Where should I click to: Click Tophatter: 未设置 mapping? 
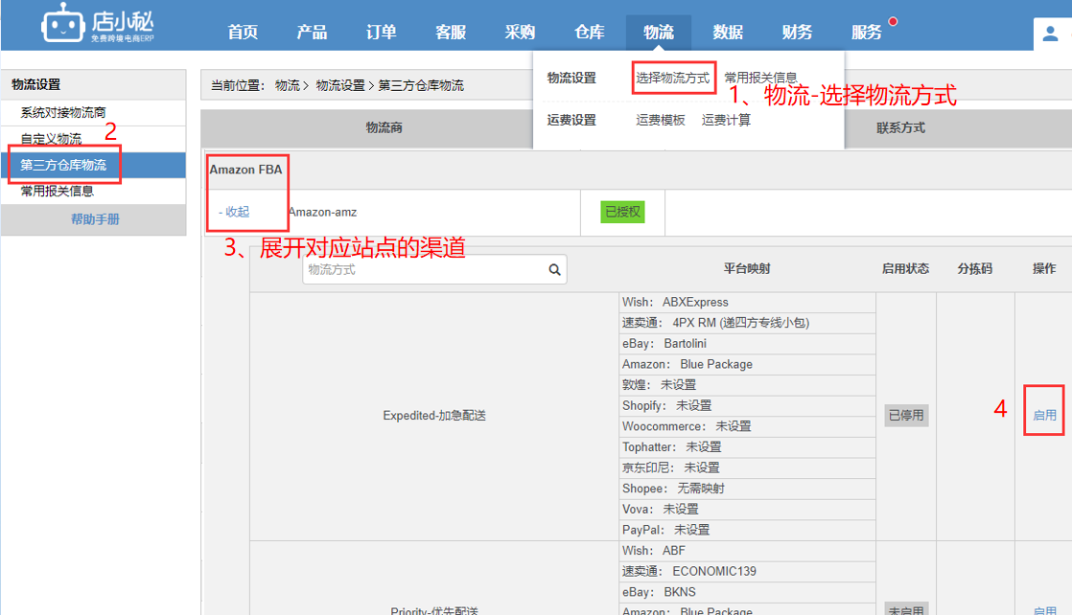click(x=672, y=447)
